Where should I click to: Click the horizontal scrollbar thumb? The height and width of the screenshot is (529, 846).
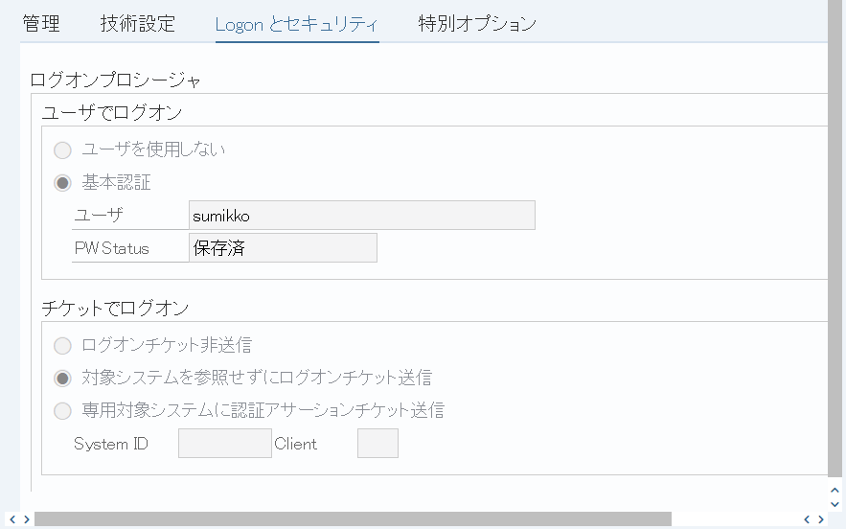pyautogui.click(x=353, y=519)
